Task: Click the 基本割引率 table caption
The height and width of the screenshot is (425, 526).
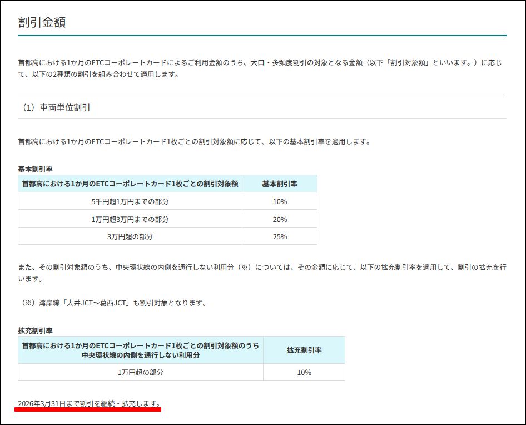Action: click(35, 169)
